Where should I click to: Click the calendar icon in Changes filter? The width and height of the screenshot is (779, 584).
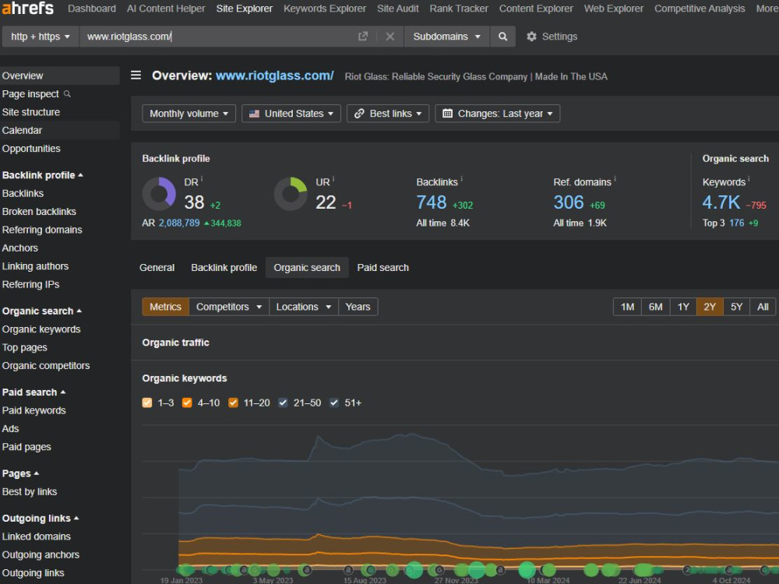[447, 113]
